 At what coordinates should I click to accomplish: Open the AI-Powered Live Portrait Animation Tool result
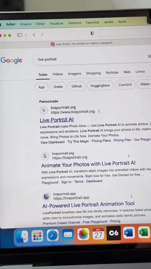point(88,205)
